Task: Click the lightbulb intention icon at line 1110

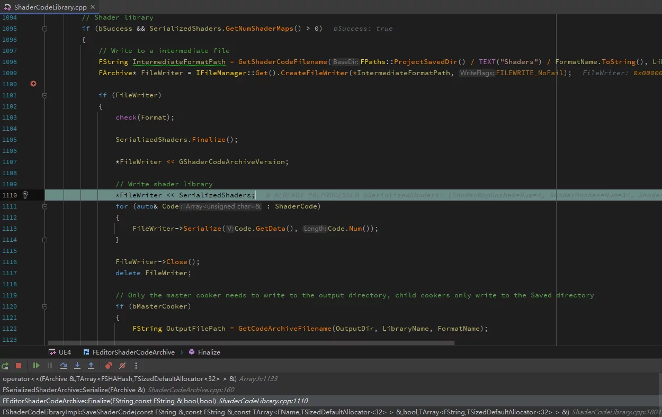Action: (x=25, y=195)
